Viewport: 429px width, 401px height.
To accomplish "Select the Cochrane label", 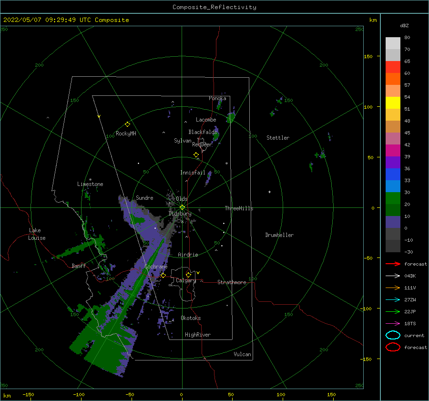I will tap(156, 267).
